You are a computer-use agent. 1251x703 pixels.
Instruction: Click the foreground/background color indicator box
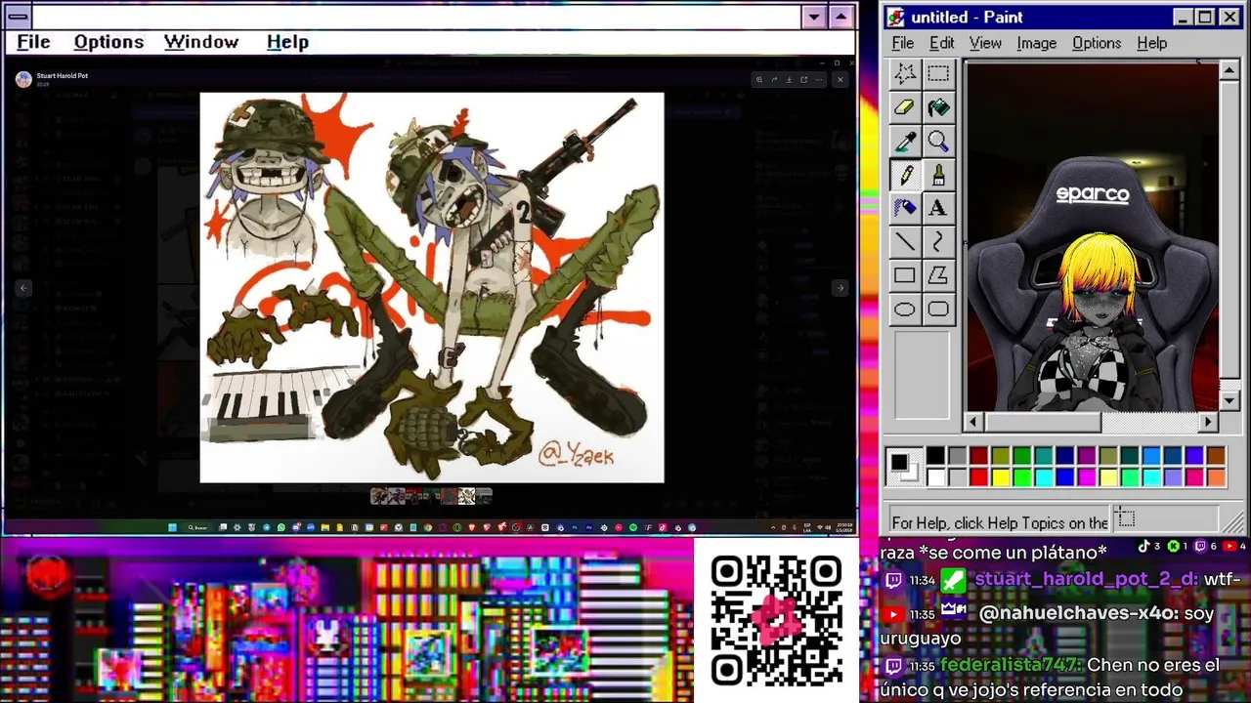point(904,467)
